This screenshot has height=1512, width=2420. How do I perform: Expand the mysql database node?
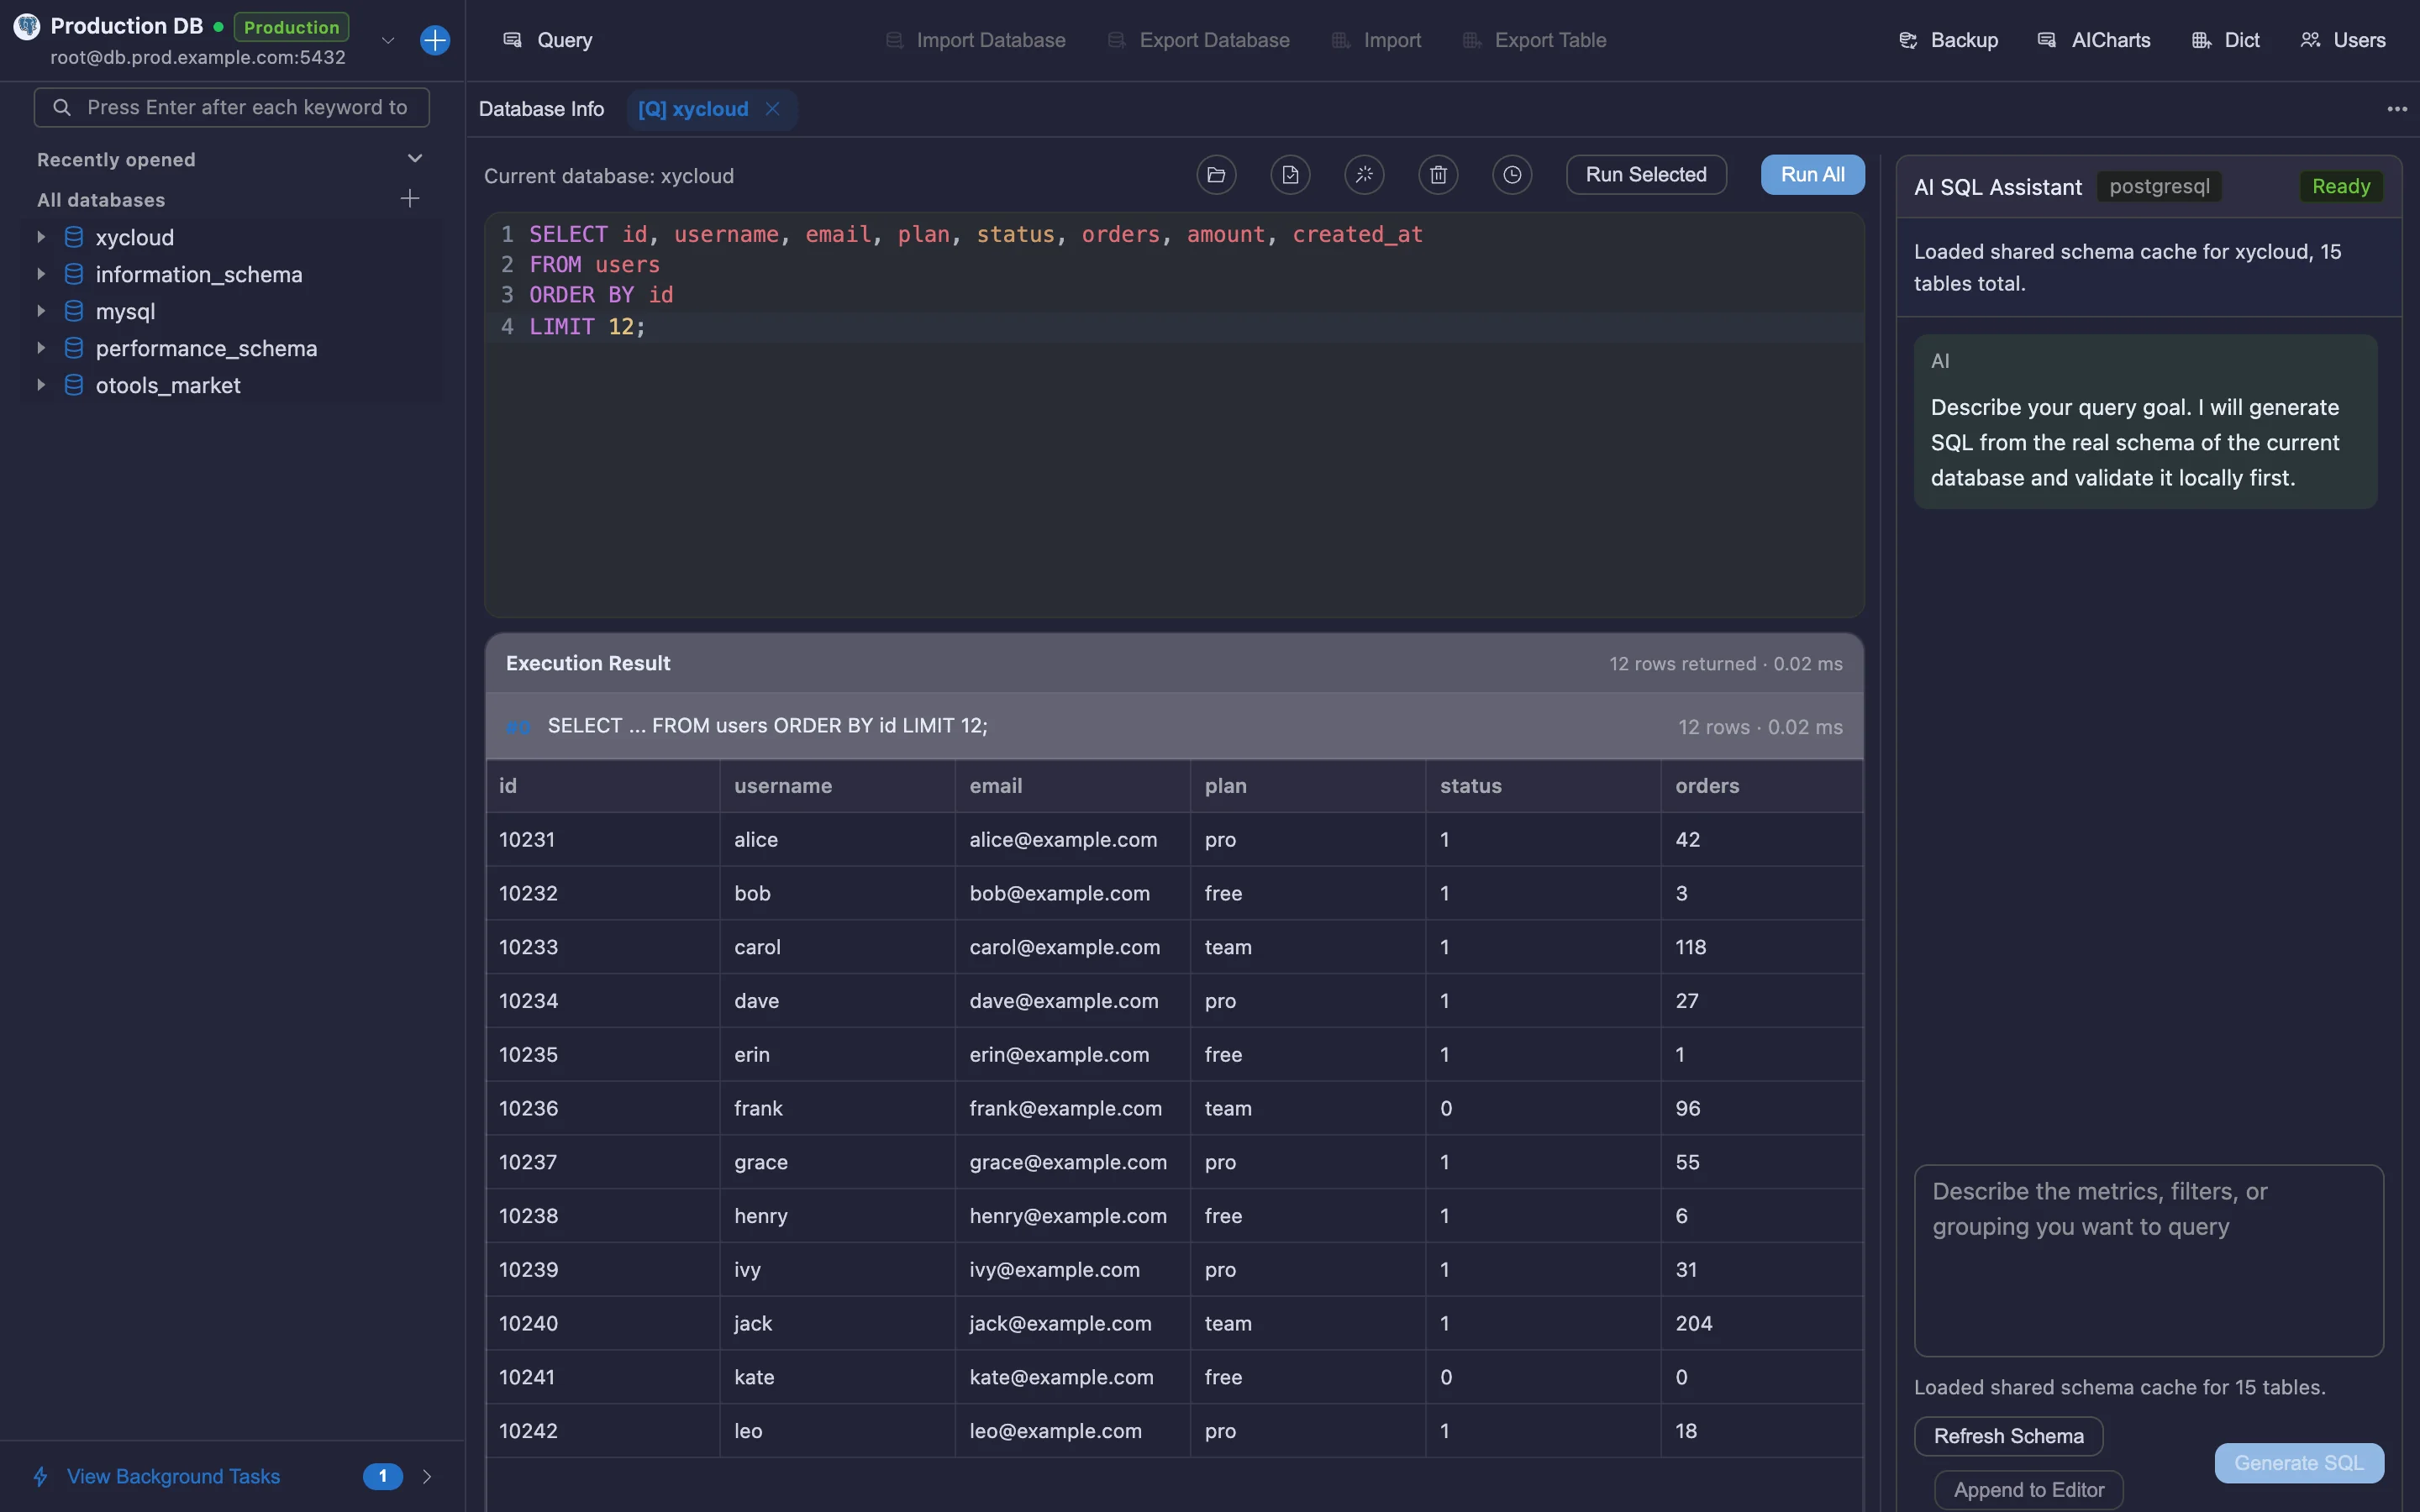41,311
